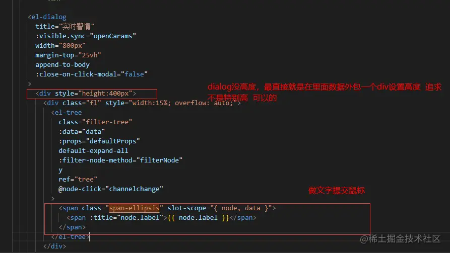The width and height of the screenshot is (450, 253).
Task: Click the stray y attribute line
Action: [60, 170]
